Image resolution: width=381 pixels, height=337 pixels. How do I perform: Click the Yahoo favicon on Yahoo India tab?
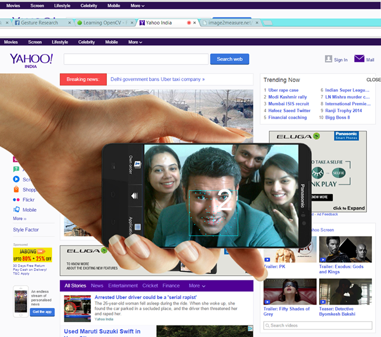pyautogui.click(x=142, y=23)
